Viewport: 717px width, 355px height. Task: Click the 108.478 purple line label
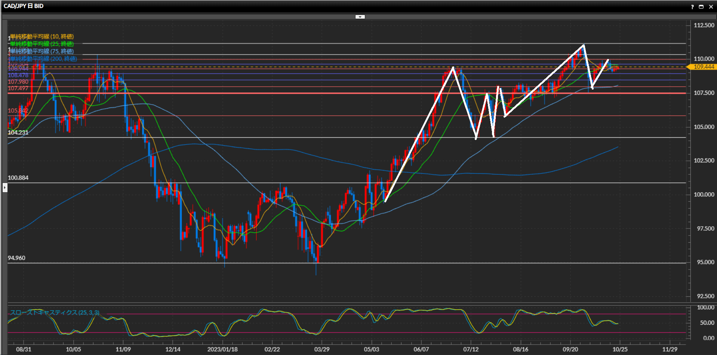tap(18, 75)
